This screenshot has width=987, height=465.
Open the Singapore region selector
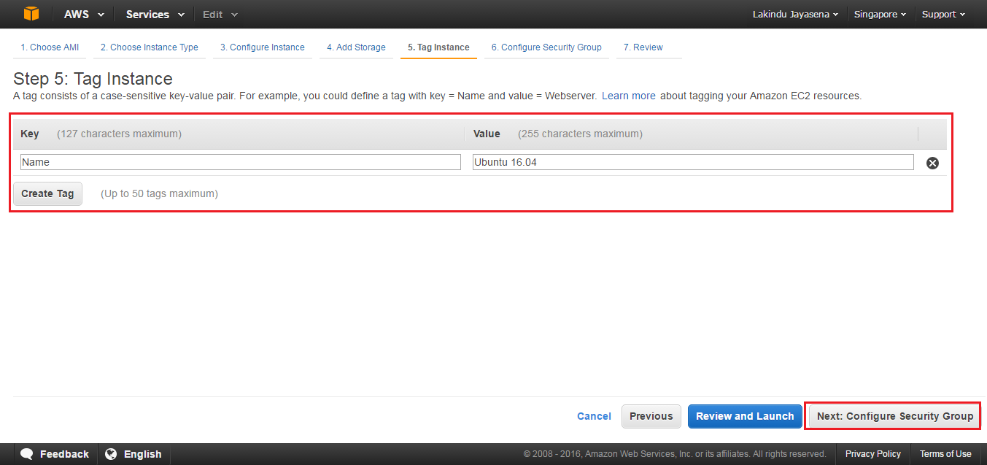point(880,15)
